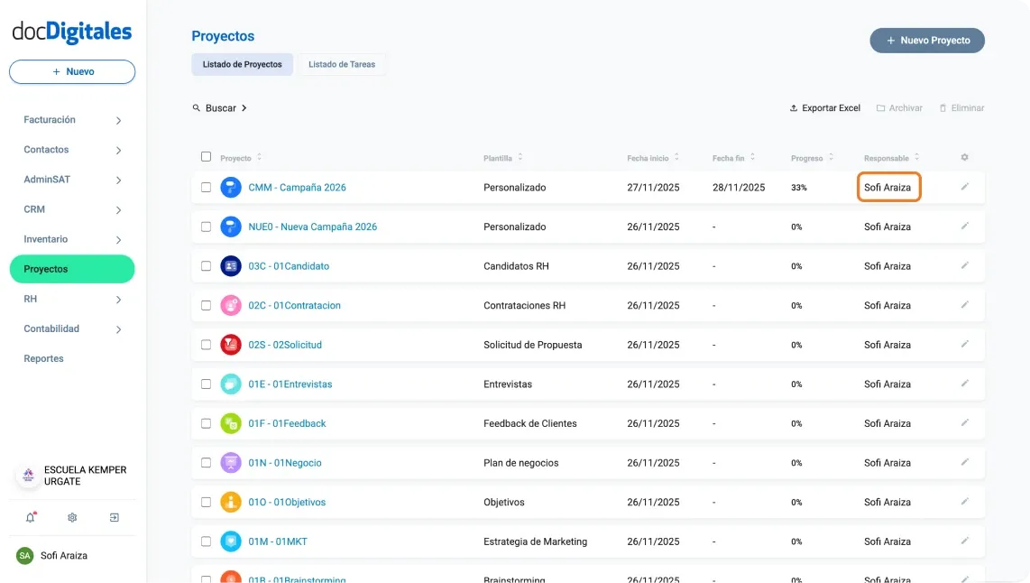
Task: Click the Exportar Excel upload icon
Action: click(x=794, y=108)
